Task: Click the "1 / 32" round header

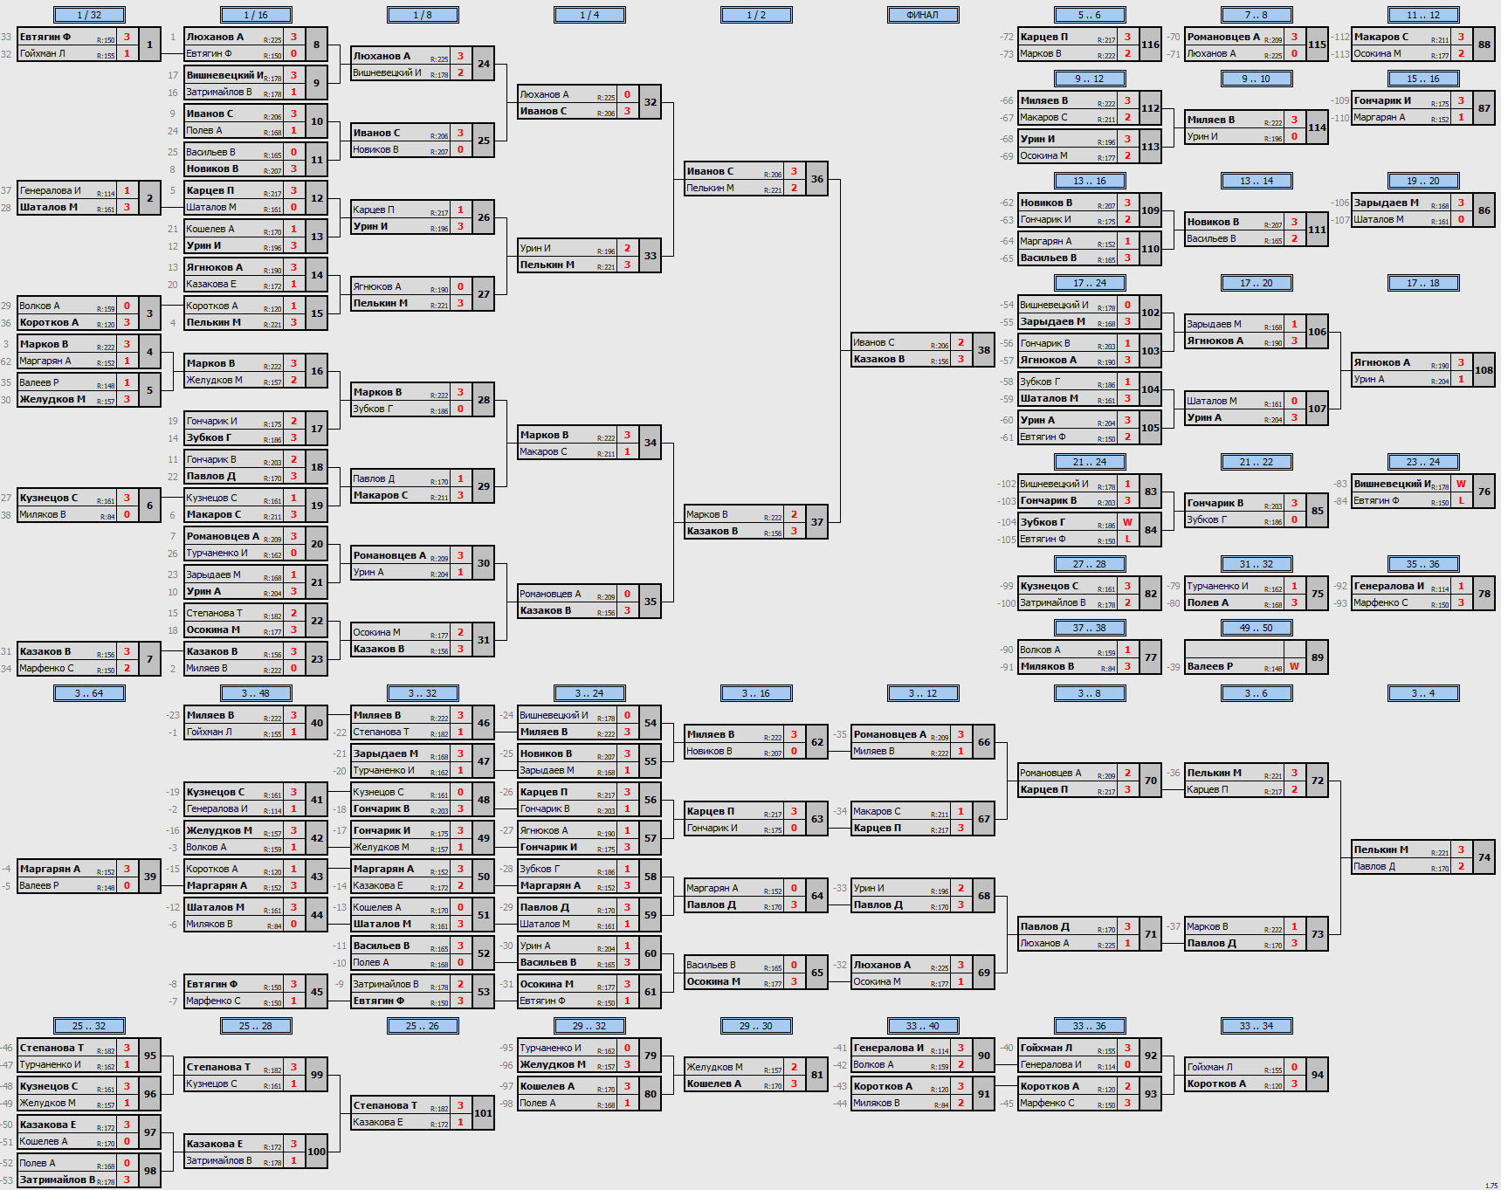Action: 89,15
